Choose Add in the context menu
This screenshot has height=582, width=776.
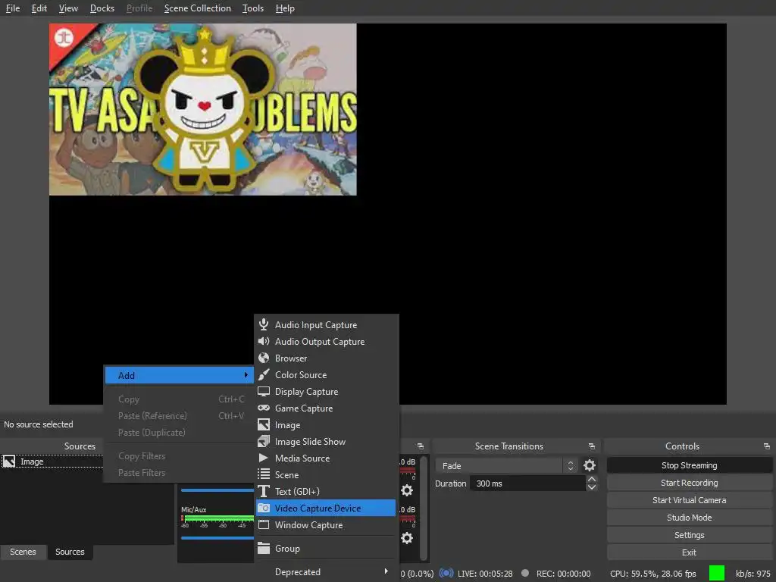click(179, 375)
